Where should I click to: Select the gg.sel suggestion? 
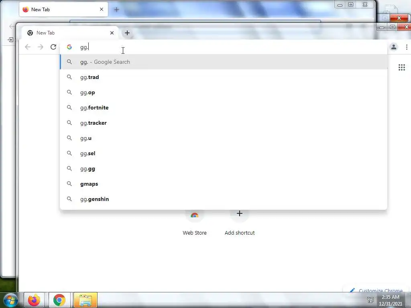point(224,154)
